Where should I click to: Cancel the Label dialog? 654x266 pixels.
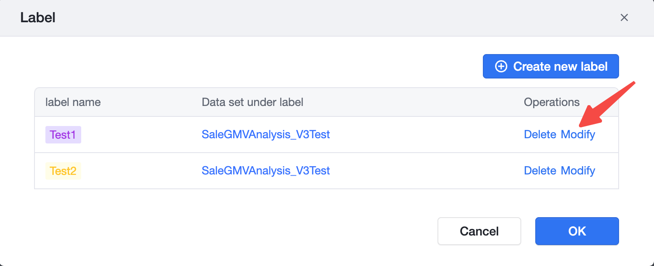[479, 231]
